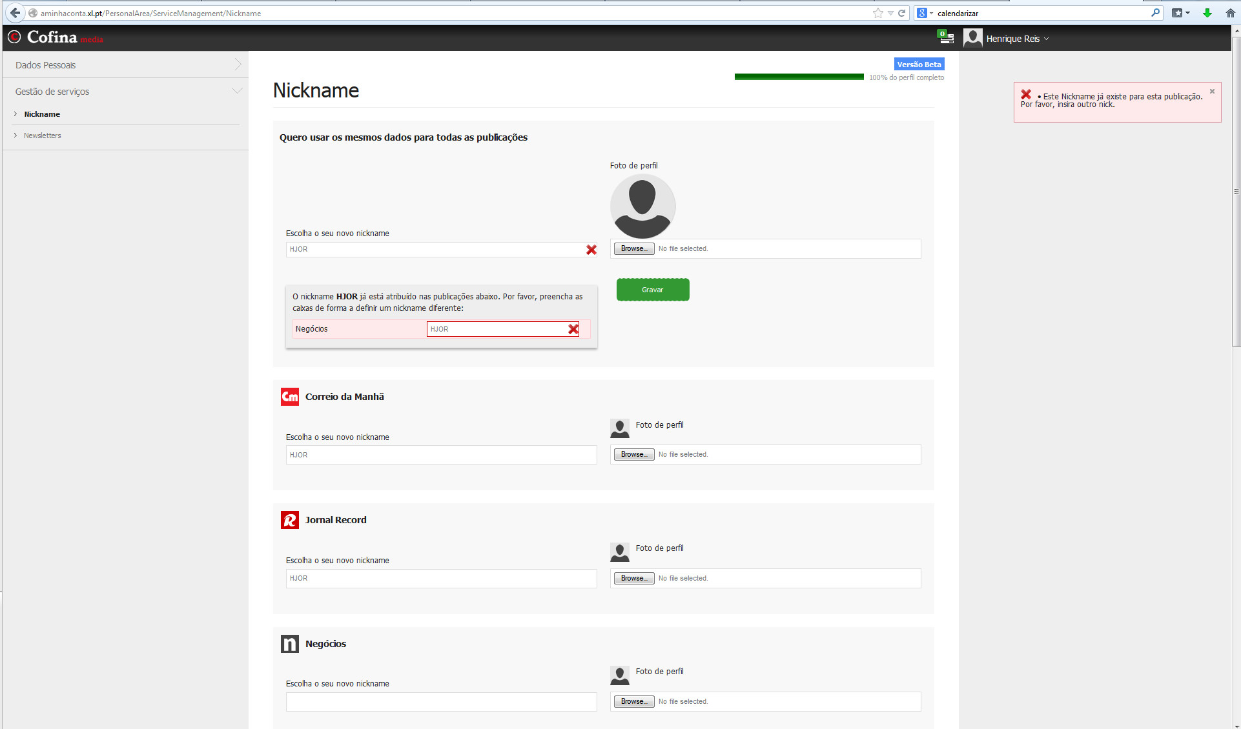1241x729 pixels.
Task: Click the green profile completion progress bar
Action: coord(799,77)
